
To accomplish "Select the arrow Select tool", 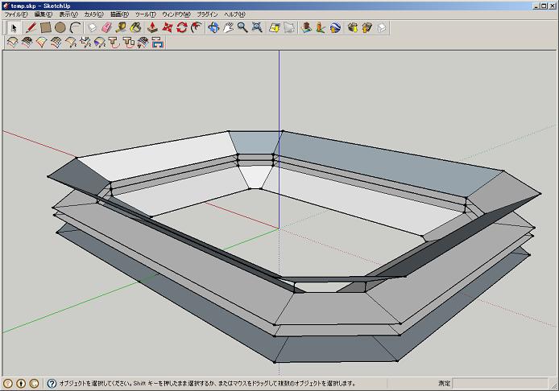I will pyautogui.click(x=13, y=27).
